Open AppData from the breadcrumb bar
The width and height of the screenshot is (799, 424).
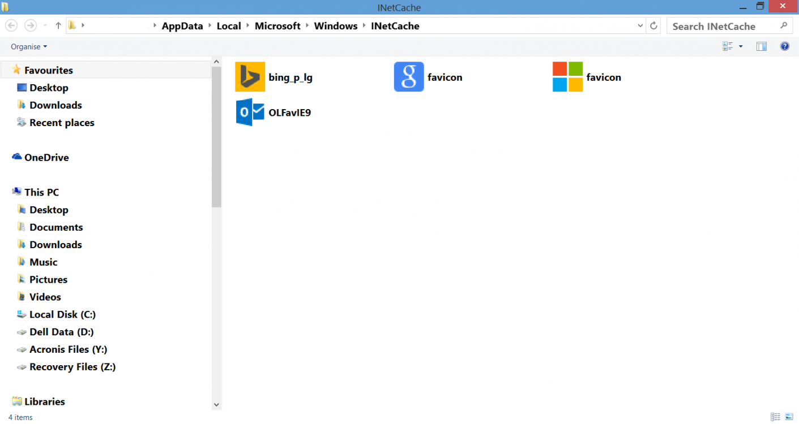pyautogui.click(x=182, y=25)
